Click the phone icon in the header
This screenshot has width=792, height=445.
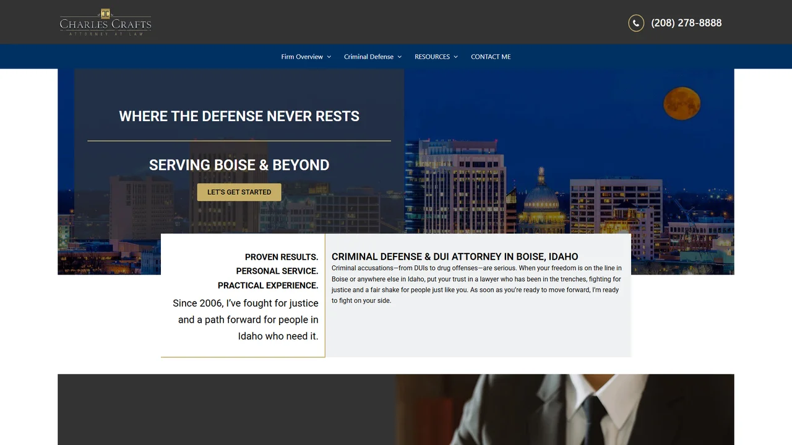click(x=636, y=23)
